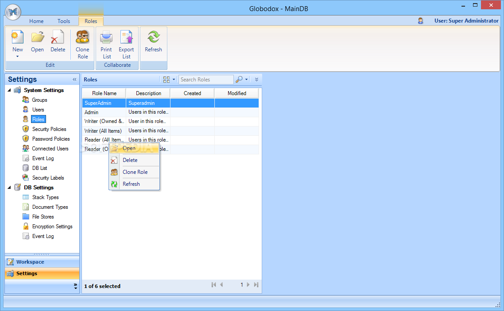Switch to the Home ribbon tab
This screenshot has width=504, height=311.
(36, 21)
